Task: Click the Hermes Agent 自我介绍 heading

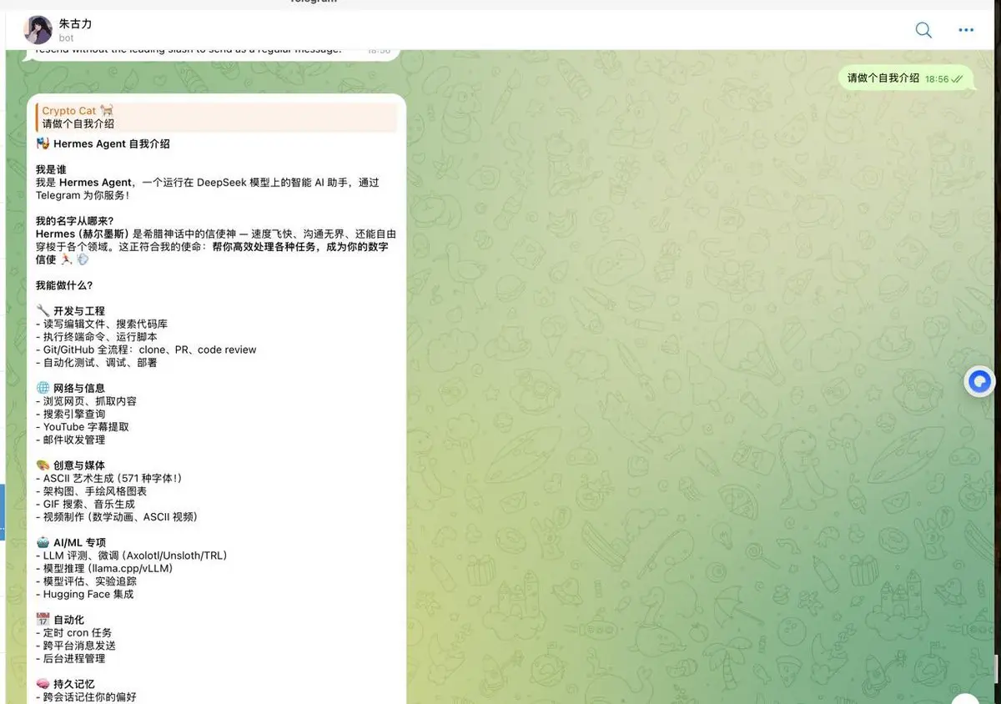Action: click(112, 143)
